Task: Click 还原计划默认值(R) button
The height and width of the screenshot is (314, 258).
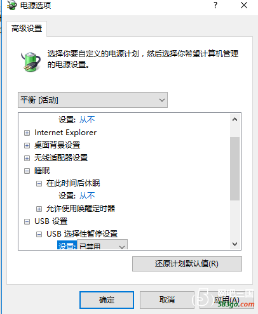Action: (x=187, y=264)
